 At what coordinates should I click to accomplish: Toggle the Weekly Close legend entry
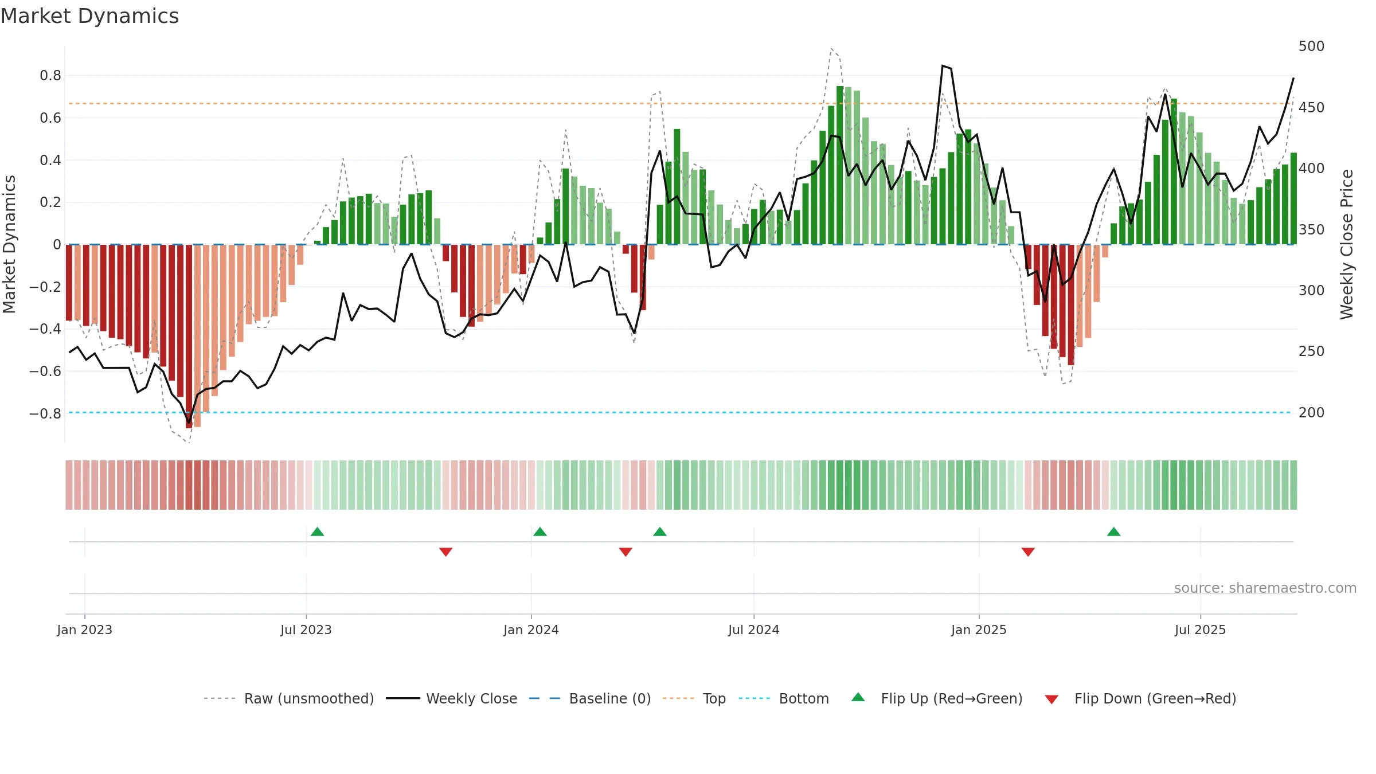(452, 698)
